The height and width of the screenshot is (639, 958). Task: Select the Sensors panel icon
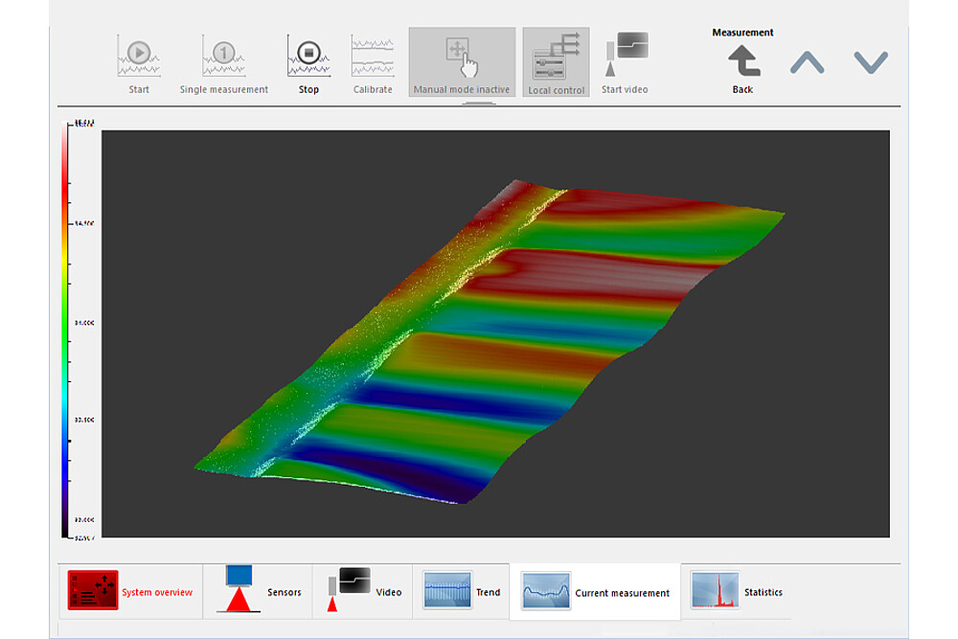(239, 585)
